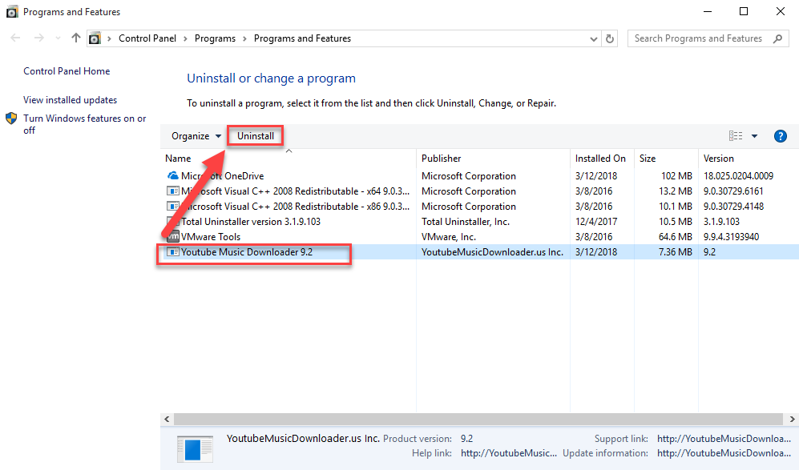
Task: Click the Support link URL in details
Action: click(724, 439)
